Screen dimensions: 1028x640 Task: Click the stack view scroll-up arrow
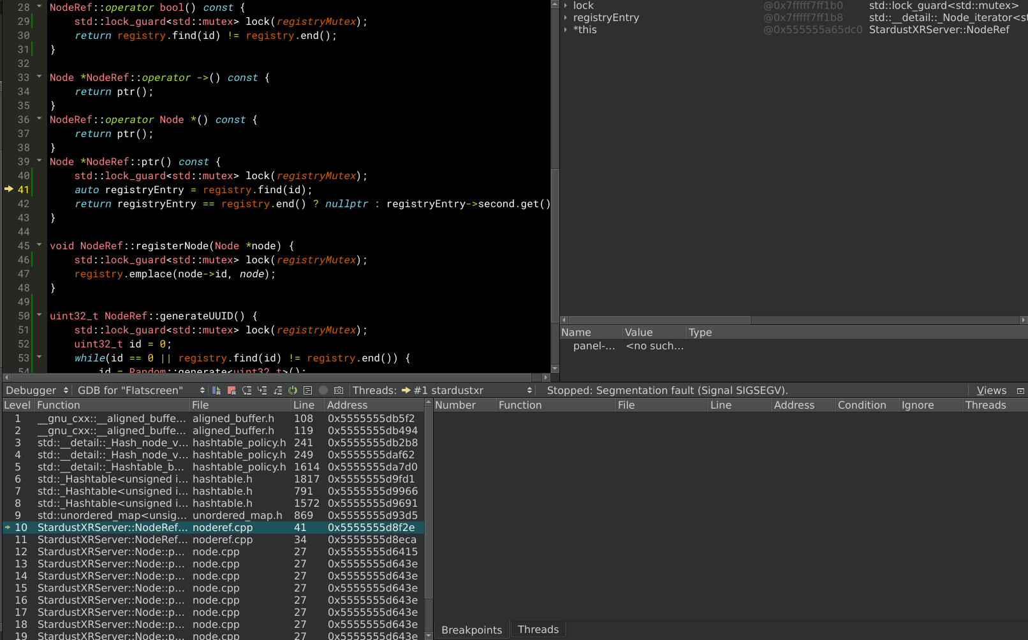click(x=429, y=403)
